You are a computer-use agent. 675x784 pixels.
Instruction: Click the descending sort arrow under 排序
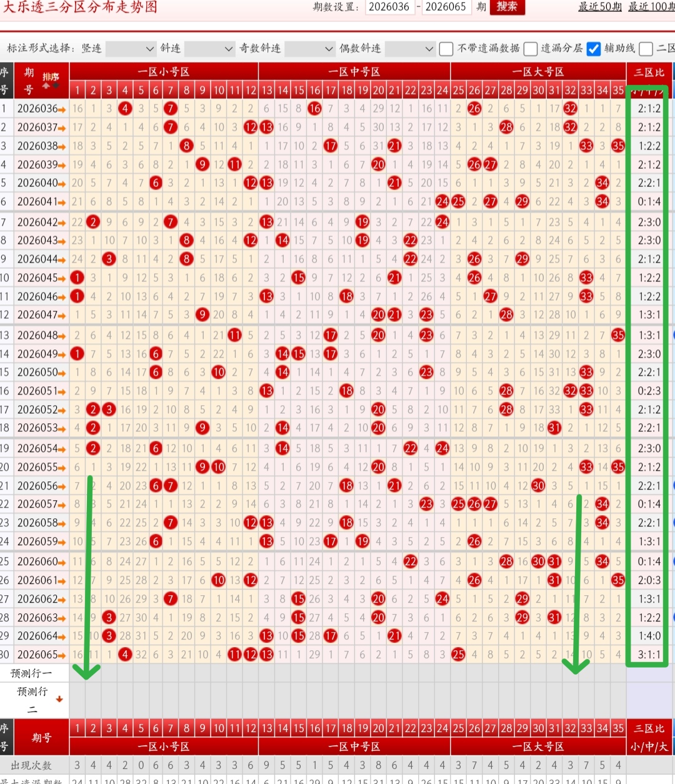tap(56, 85)
